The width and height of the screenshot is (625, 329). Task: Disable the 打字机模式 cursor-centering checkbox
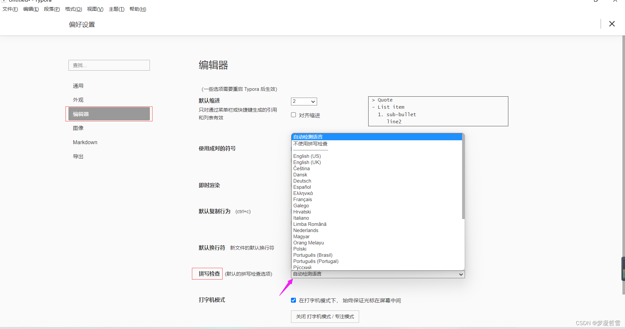point(293,300)
